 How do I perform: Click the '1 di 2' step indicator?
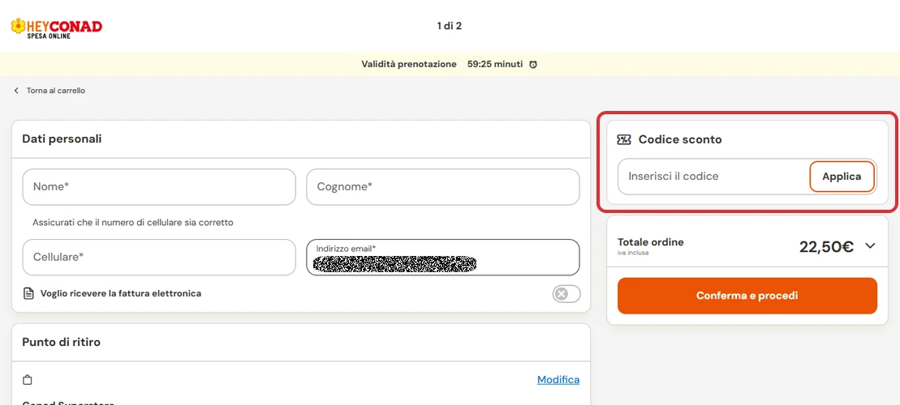450,26
